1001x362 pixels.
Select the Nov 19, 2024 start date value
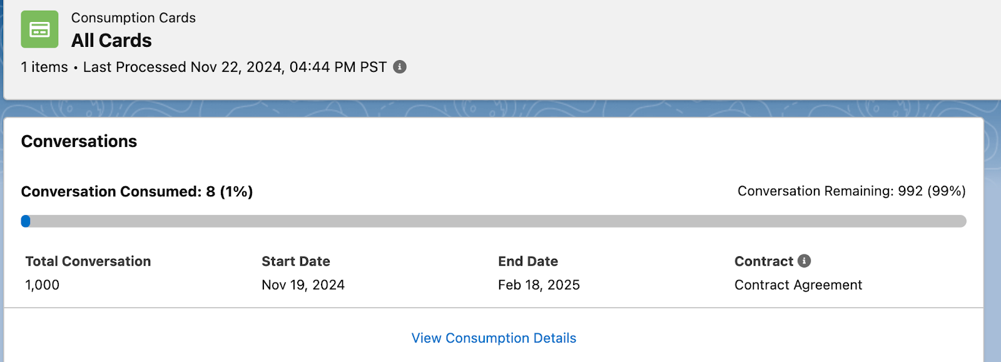[303, 285]
